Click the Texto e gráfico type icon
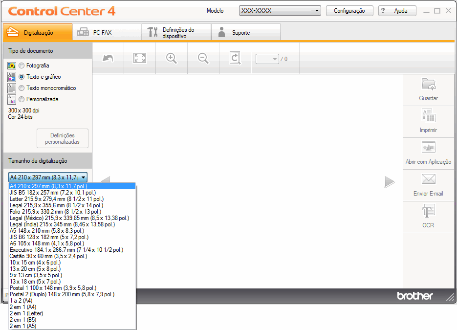This screenshot has height=330, width=457. [12, 77]
